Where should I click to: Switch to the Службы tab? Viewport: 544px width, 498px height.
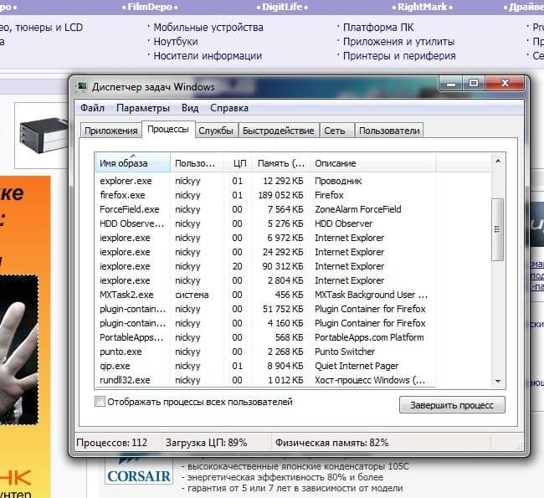[x=216, y=131]
